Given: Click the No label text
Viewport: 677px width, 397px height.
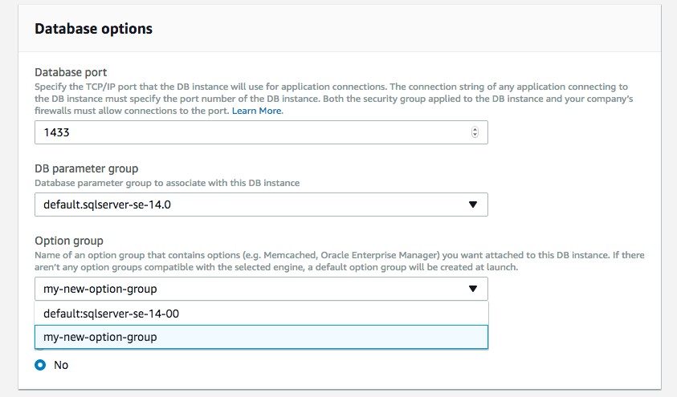Looking at the screenshot, I should 61,365.
